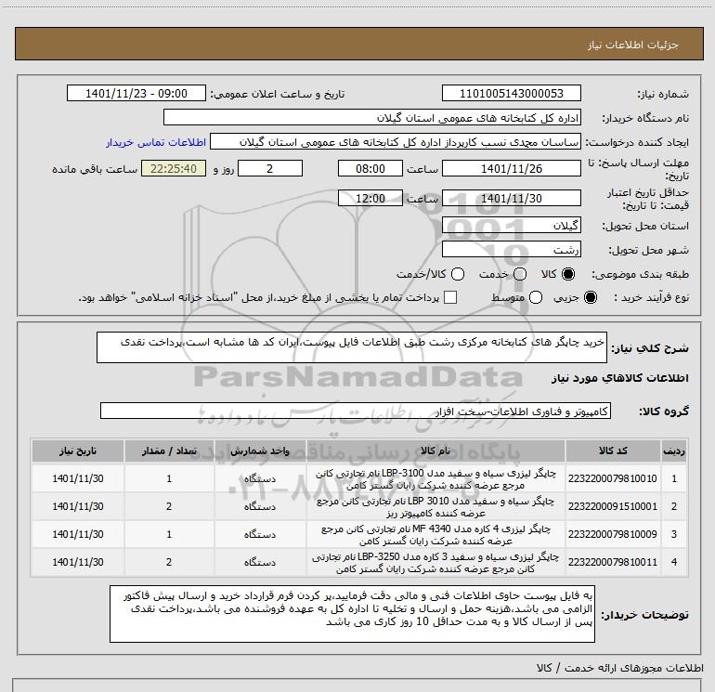Click the goods group field کامپیوتر و فناوری اطلاعات
Viewport: 715px width, 692px height.
pyautogui.click(x=356, y=411)
